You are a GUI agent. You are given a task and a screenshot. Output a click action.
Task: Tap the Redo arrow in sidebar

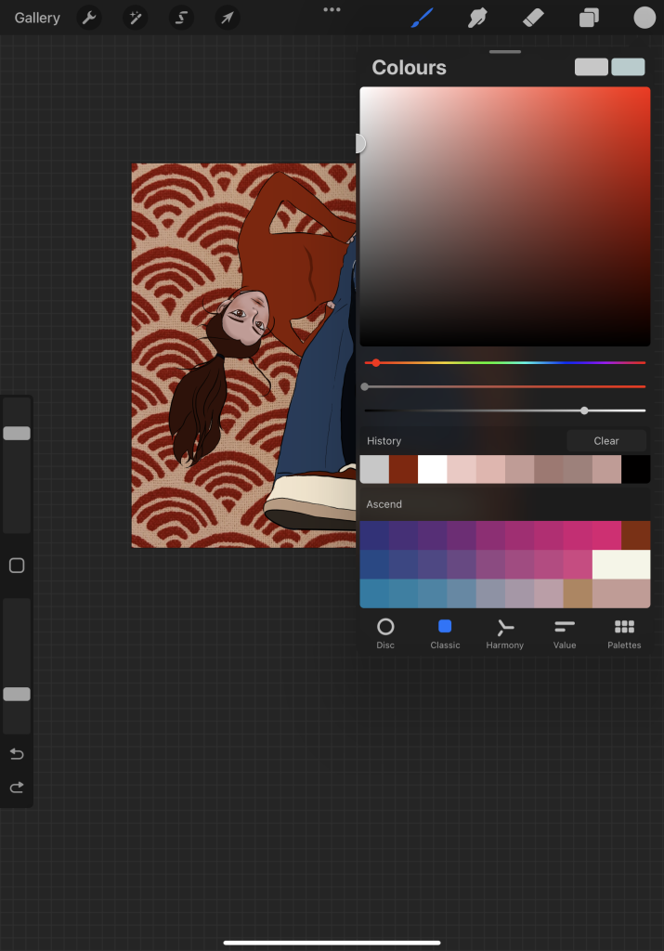click(17, 788)
